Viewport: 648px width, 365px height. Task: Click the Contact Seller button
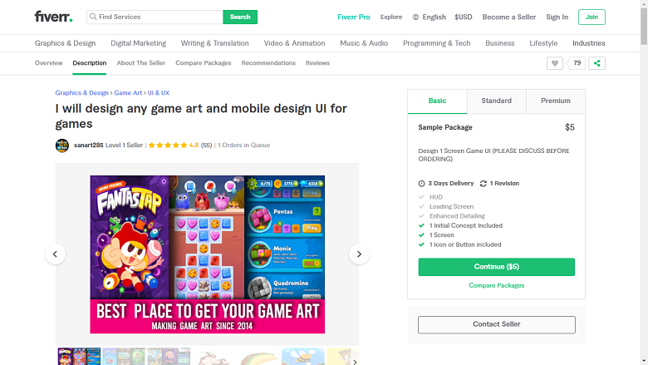496,324
